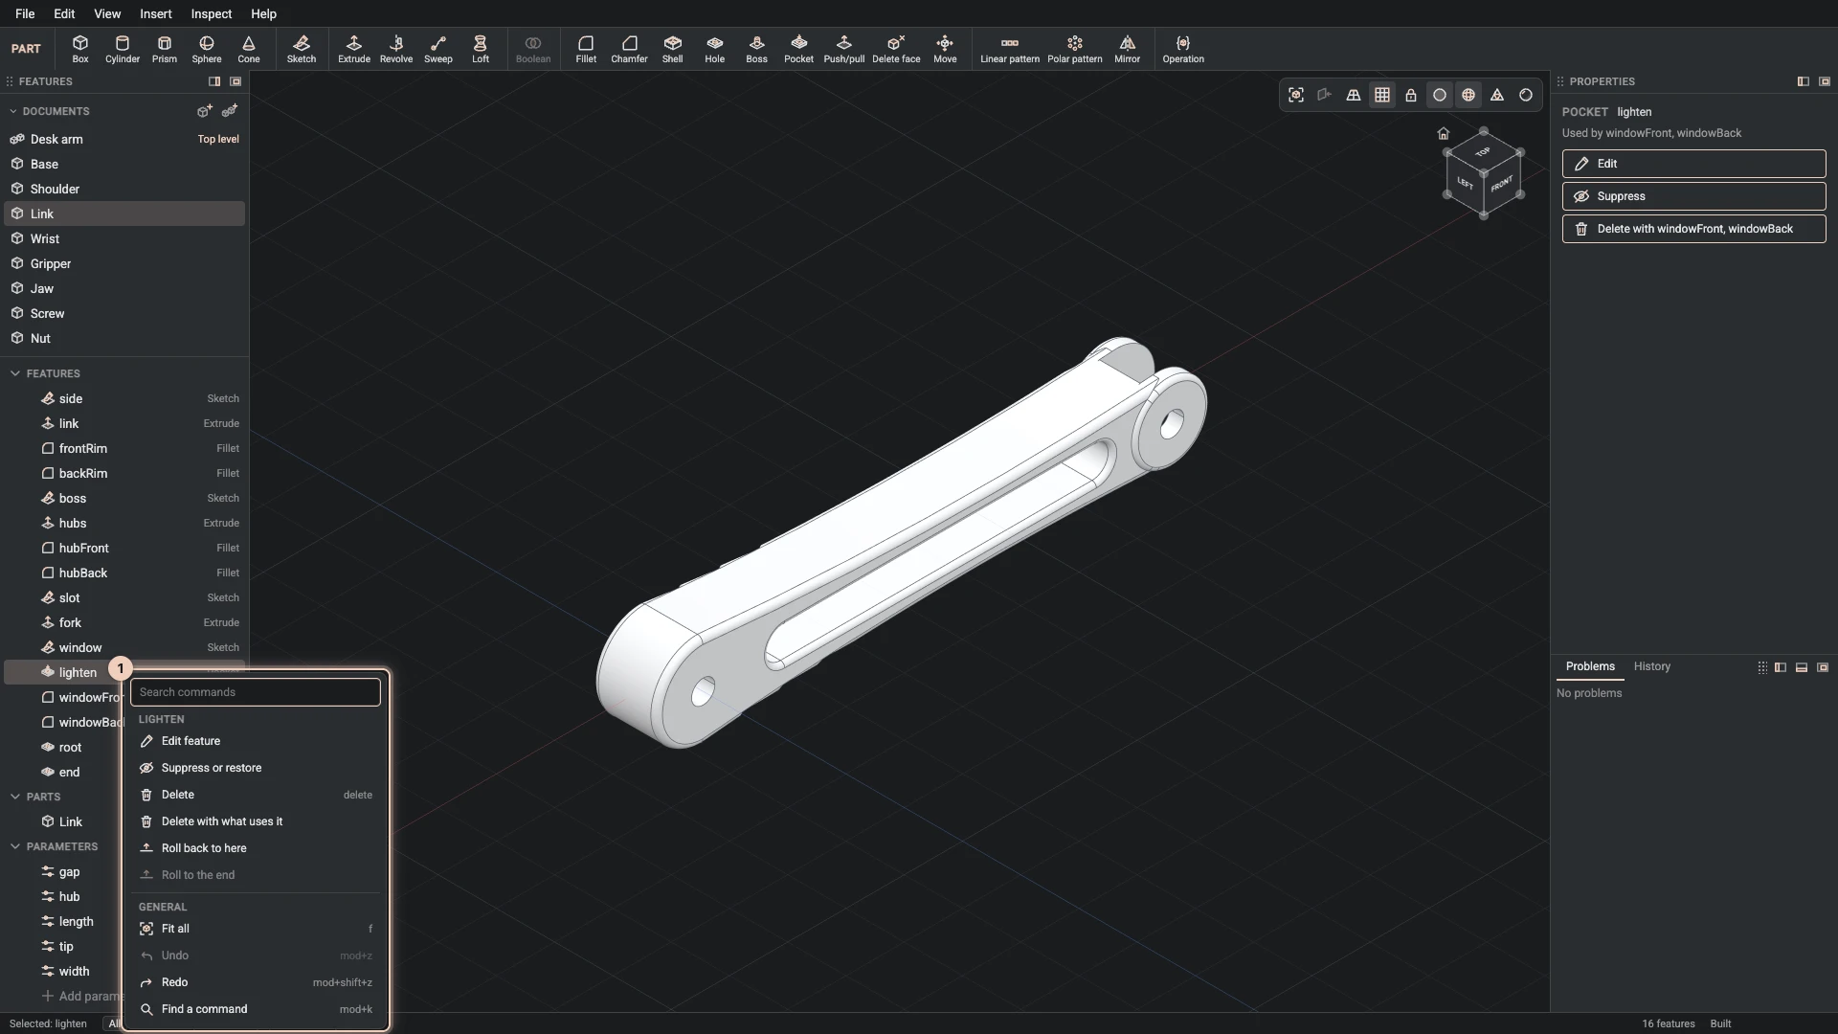Toggle the grid display in the viewport toolbar
The height and width of the screenshot is (1034, 1838).
[1382, 95]
